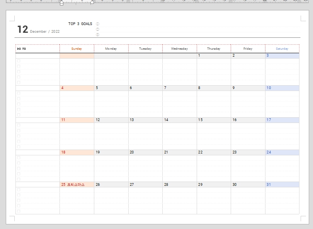The image size is (313, 229).
Task: Click the 'Thursday' column header
Action: 214,49
